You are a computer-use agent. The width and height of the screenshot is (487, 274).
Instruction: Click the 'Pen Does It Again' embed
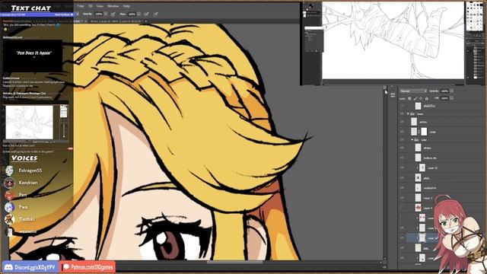tap(33, 56)
